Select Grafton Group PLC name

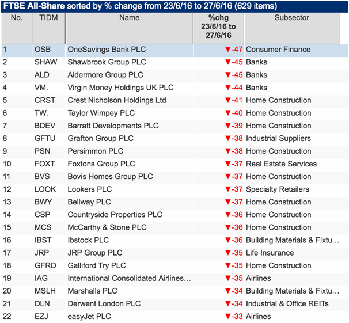(100, 138)
